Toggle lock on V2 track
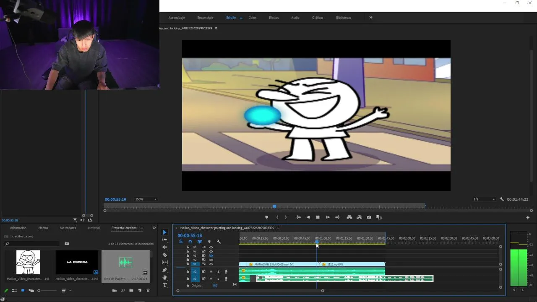Viewport: 537px width, 302px height. pyautogui.click(x=188, y=260)
